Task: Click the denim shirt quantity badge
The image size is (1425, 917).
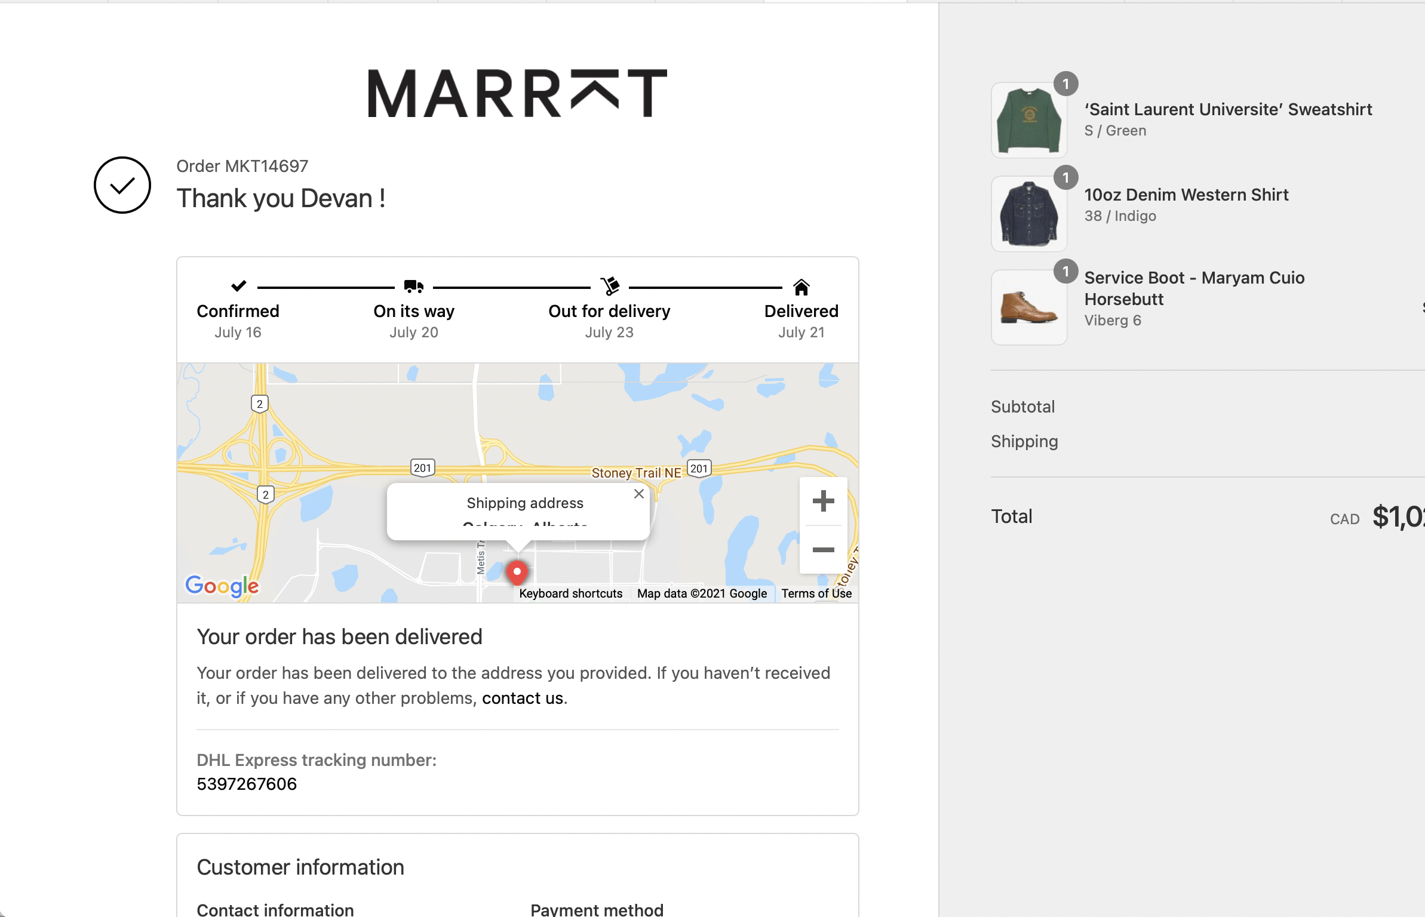Action: 1065,178
